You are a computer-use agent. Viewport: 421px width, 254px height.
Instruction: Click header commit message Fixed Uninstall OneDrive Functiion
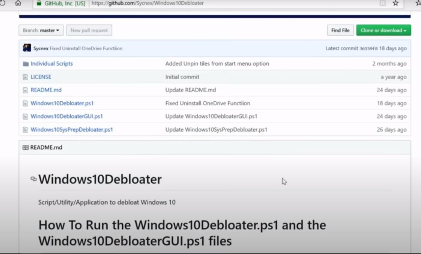point(86,48)
